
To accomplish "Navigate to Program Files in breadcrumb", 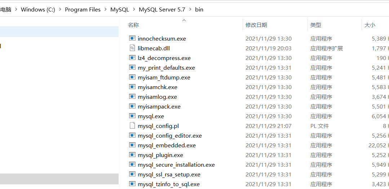I will [83, 9].
